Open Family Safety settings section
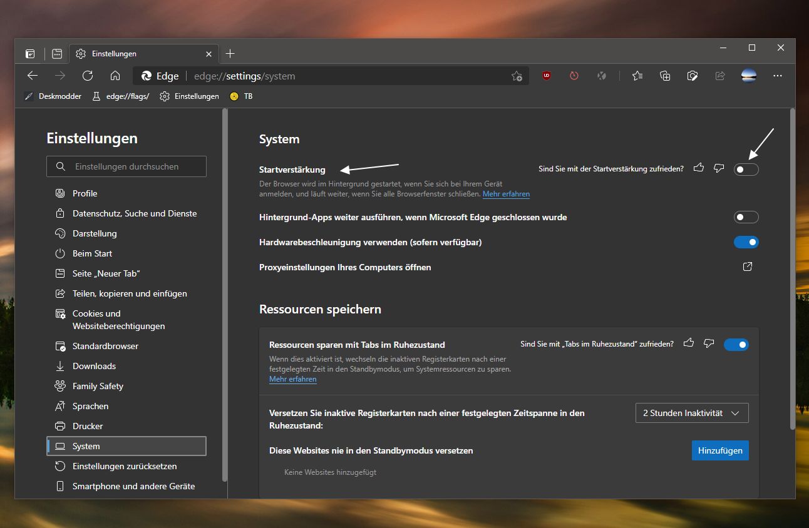 pyautogui.click(x=126, y=386)
